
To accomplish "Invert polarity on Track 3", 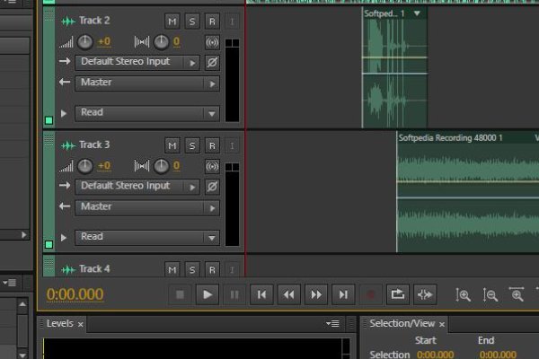I will pos(212,186).
